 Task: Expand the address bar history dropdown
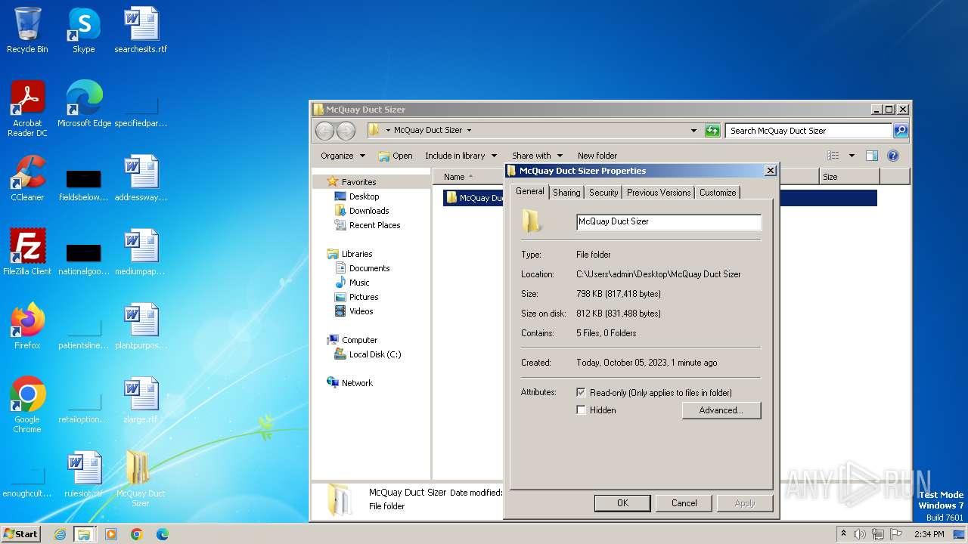(693, 131)
